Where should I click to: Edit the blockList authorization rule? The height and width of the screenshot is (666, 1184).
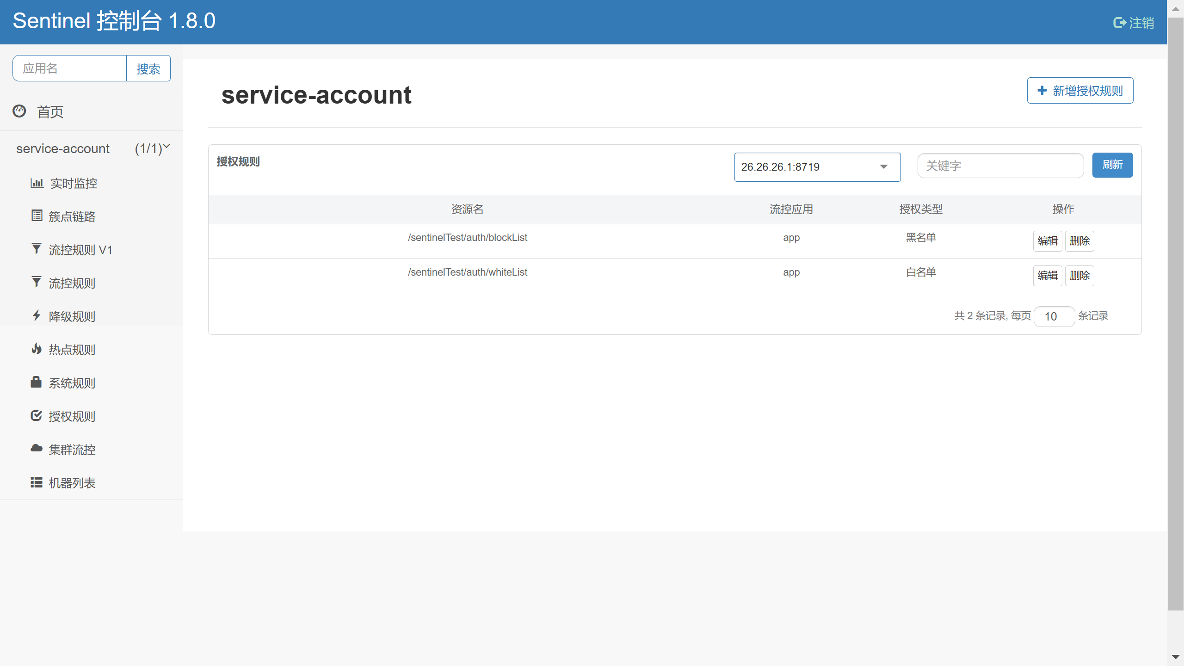click(x=1047, y=241)
